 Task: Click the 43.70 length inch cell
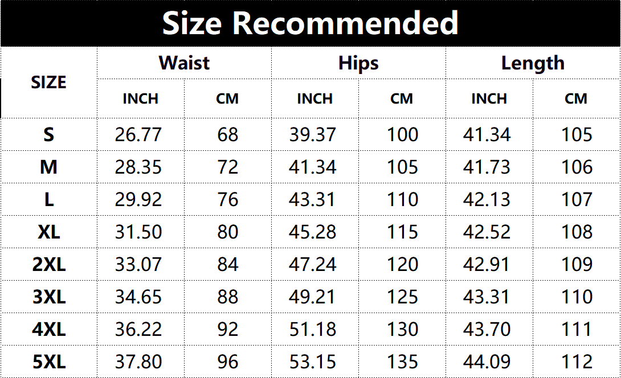pos(487,330)
